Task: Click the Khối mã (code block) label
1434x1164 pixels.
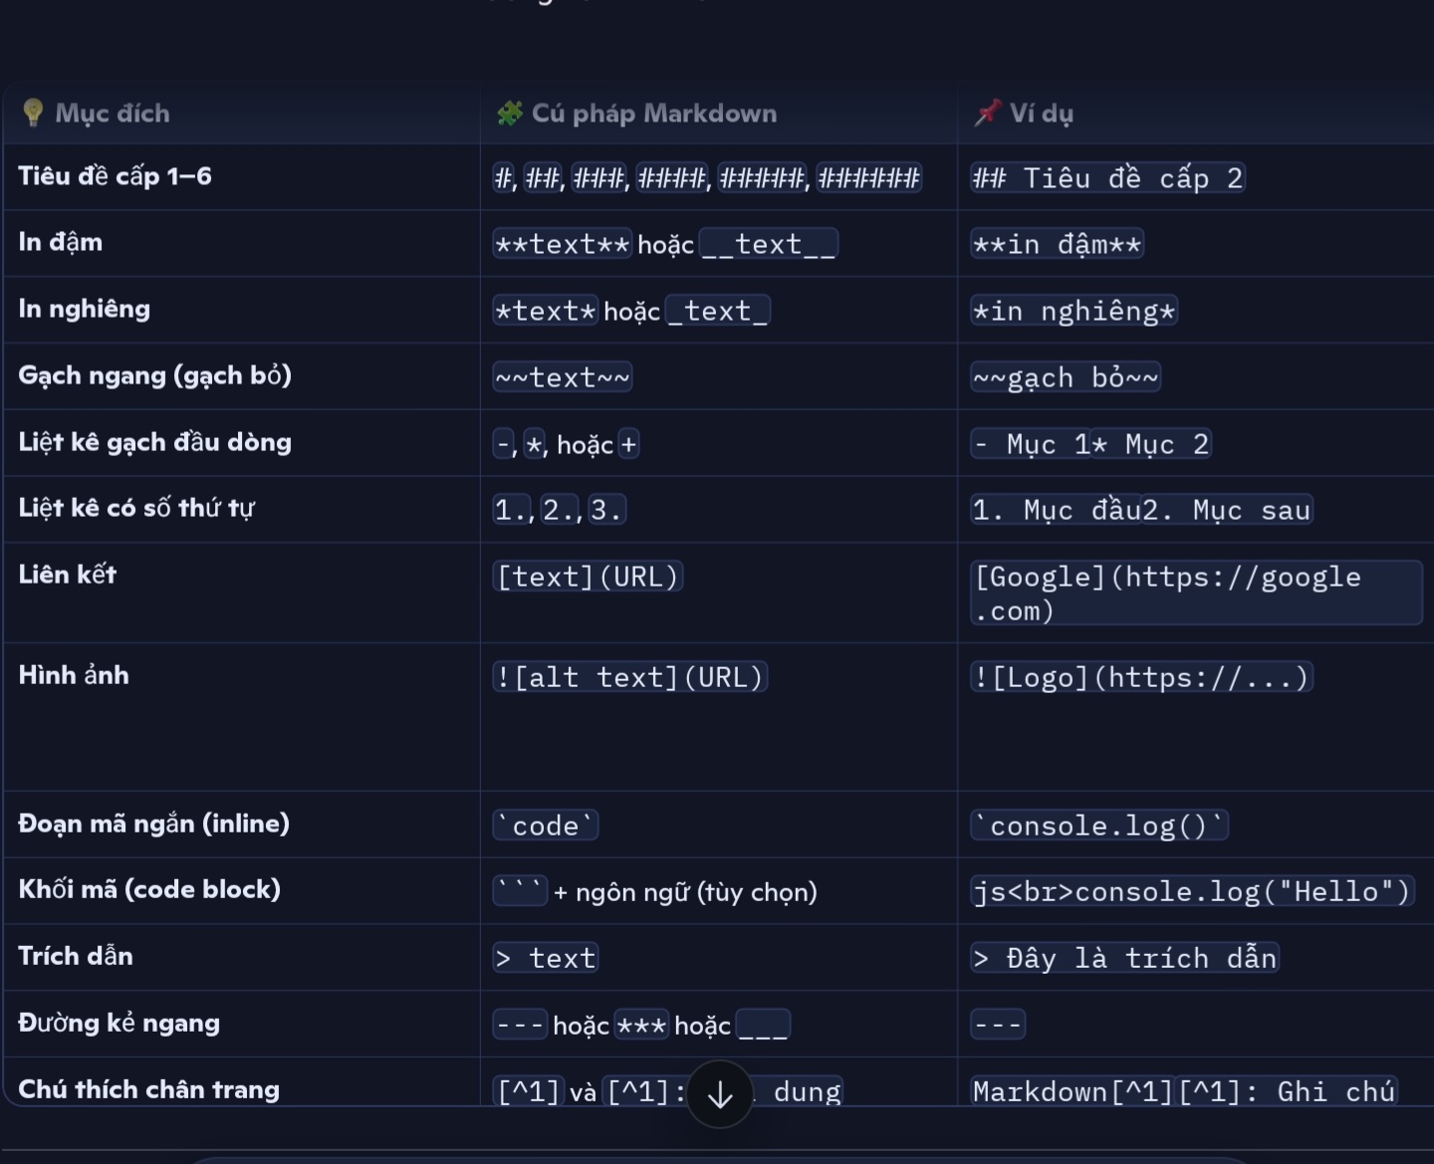Action: pos(149,889)
